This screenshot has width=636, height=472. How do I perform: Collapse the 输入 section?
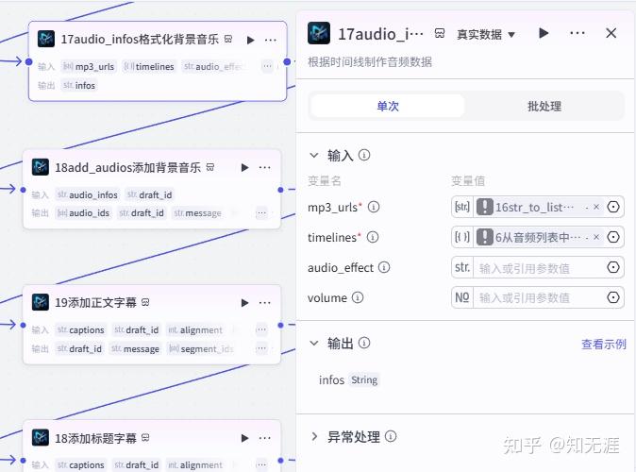click(314, 155)
